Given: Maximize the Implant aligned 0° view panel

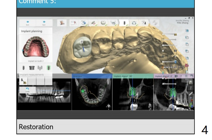Looking at the screenshot, I should pos(192,76).
